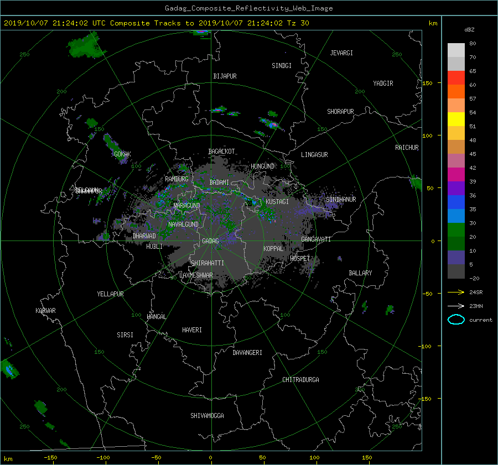Select the KUSTAGI label

(277, 202)
